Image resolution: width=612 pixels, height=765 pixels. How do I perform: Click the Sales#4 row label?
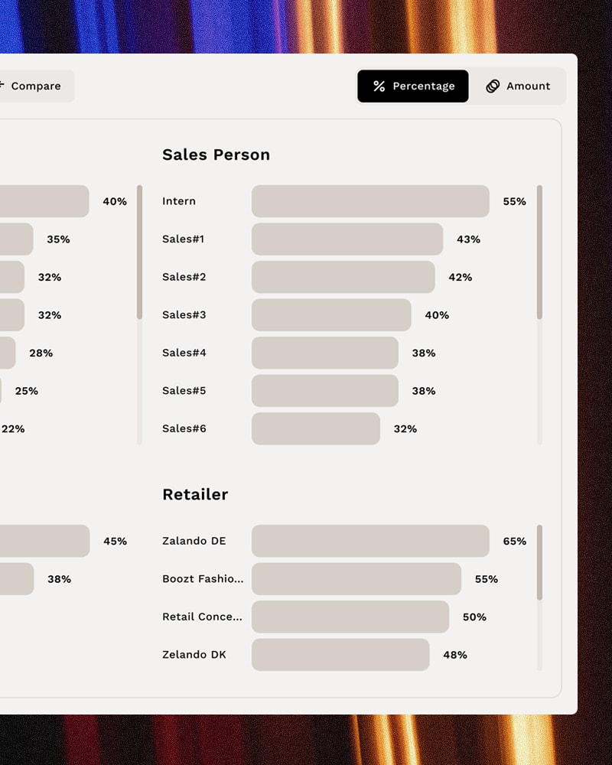coord(184,353)
